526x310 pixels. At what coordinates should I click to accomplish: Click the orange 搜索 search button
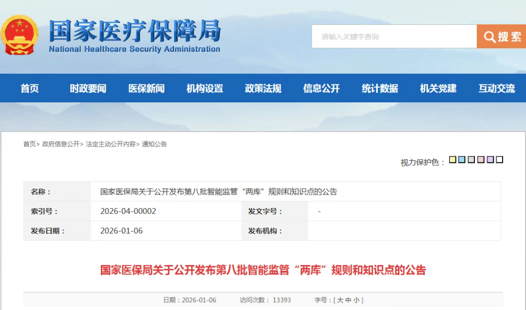pos(502,37)
